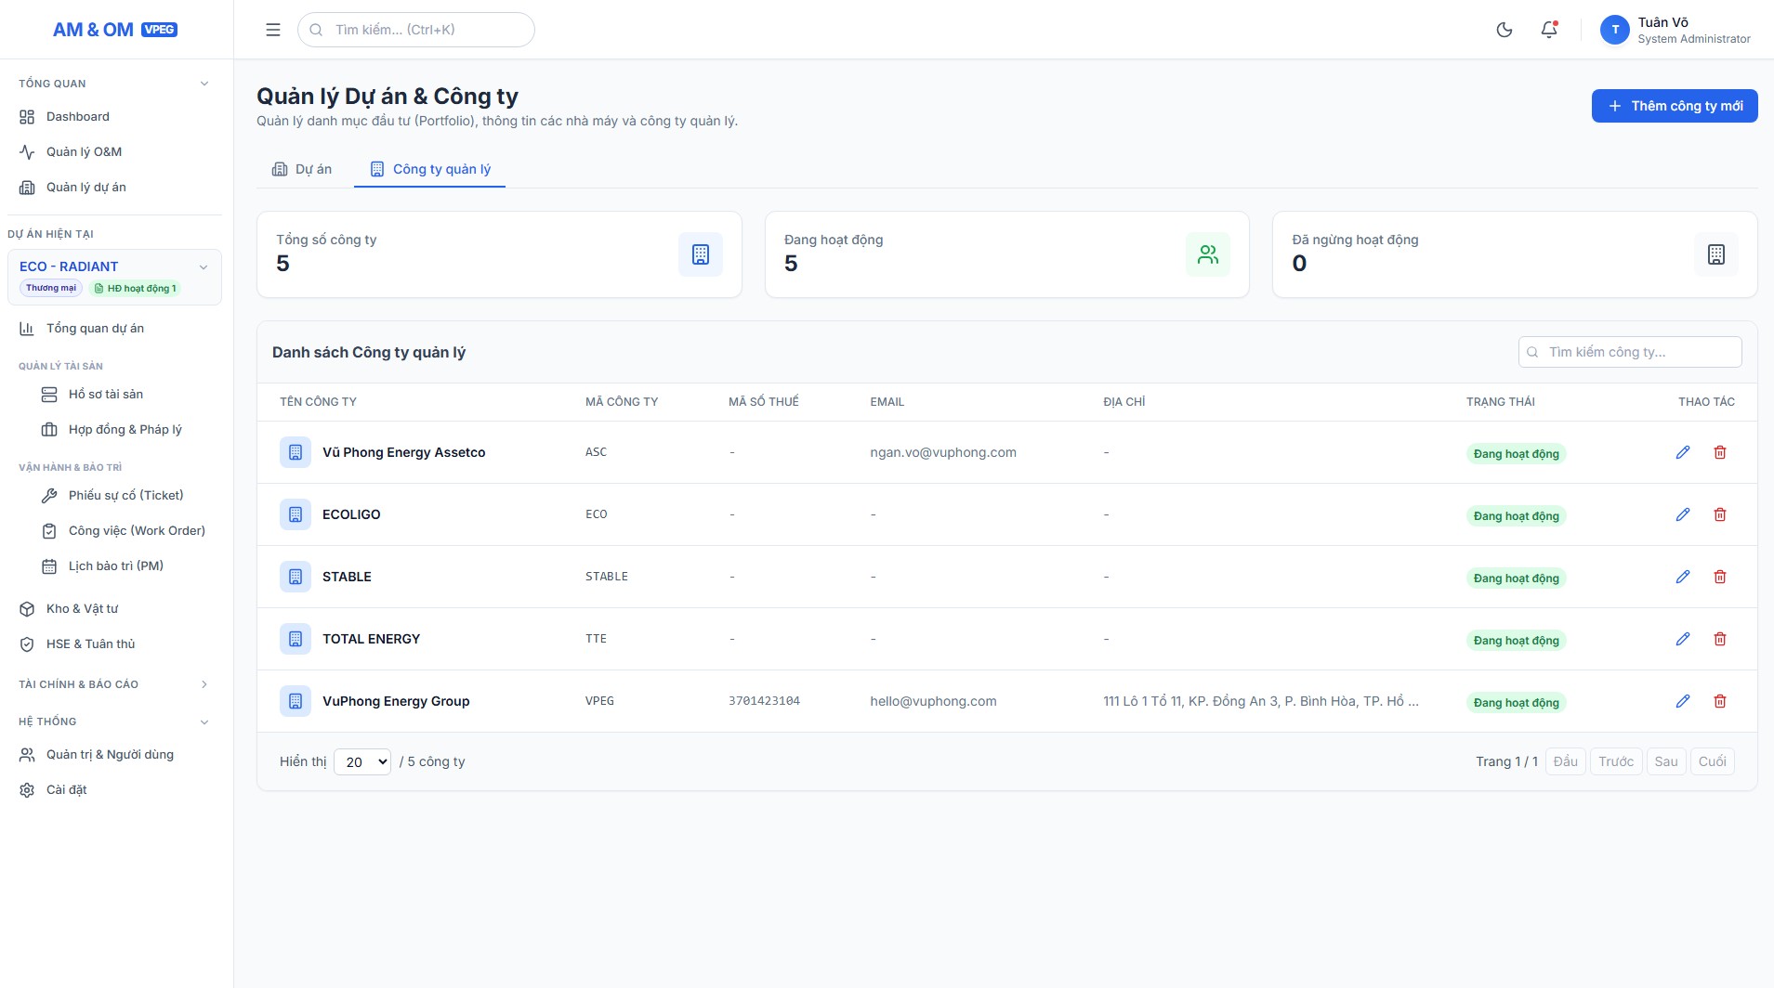Select the Công ty quản lý tab

(429, 169)
